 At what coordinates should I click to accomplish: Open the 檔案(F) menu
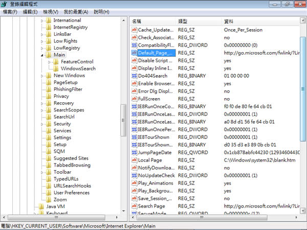tap(10, 12)
